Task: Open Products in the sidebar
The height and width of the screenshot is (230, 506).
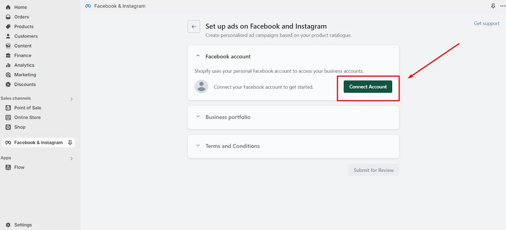Action: point(24,27)
